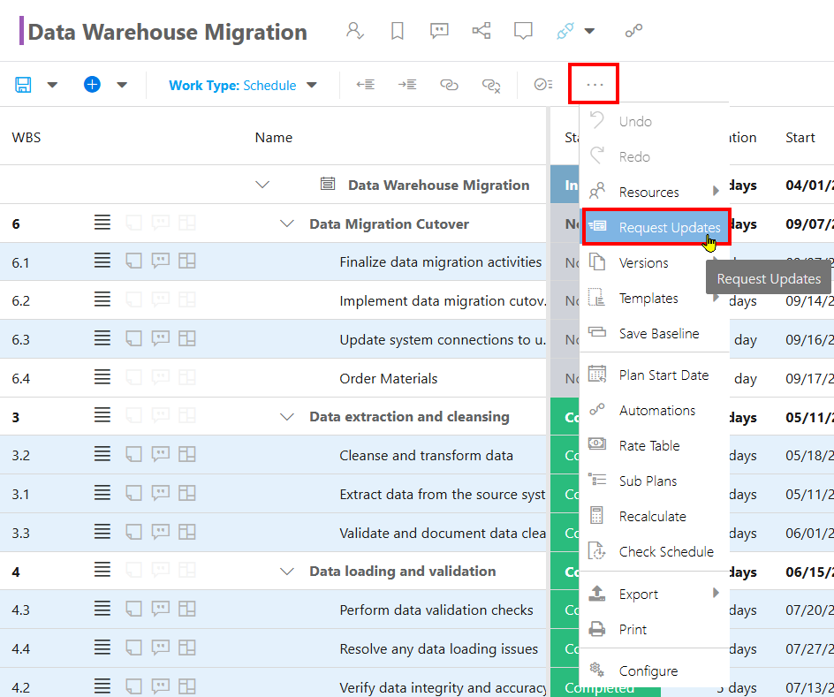Open dropdown arrow beside blue link icon
Image resolution: width=834 pixels, height=697 pixels.
[x=589, y=31]
